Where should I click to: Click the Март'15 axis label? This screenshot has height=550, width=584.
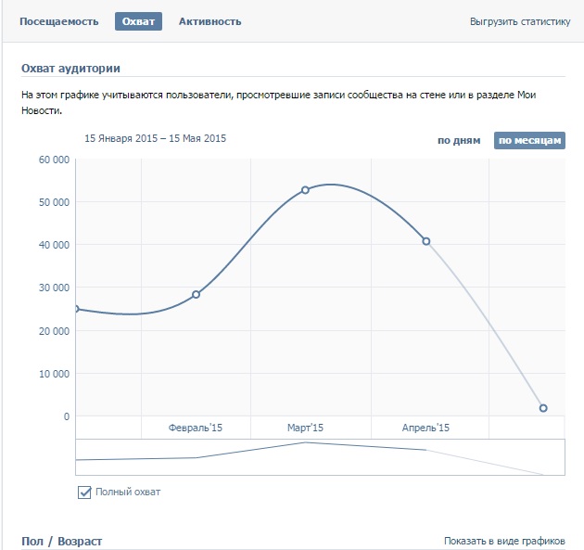pyautogui.click(x=305, y=428)
